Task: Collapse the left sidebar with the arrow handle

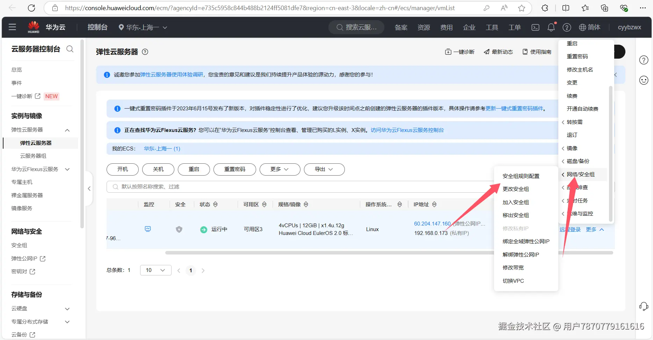Action: coord(89,189)
